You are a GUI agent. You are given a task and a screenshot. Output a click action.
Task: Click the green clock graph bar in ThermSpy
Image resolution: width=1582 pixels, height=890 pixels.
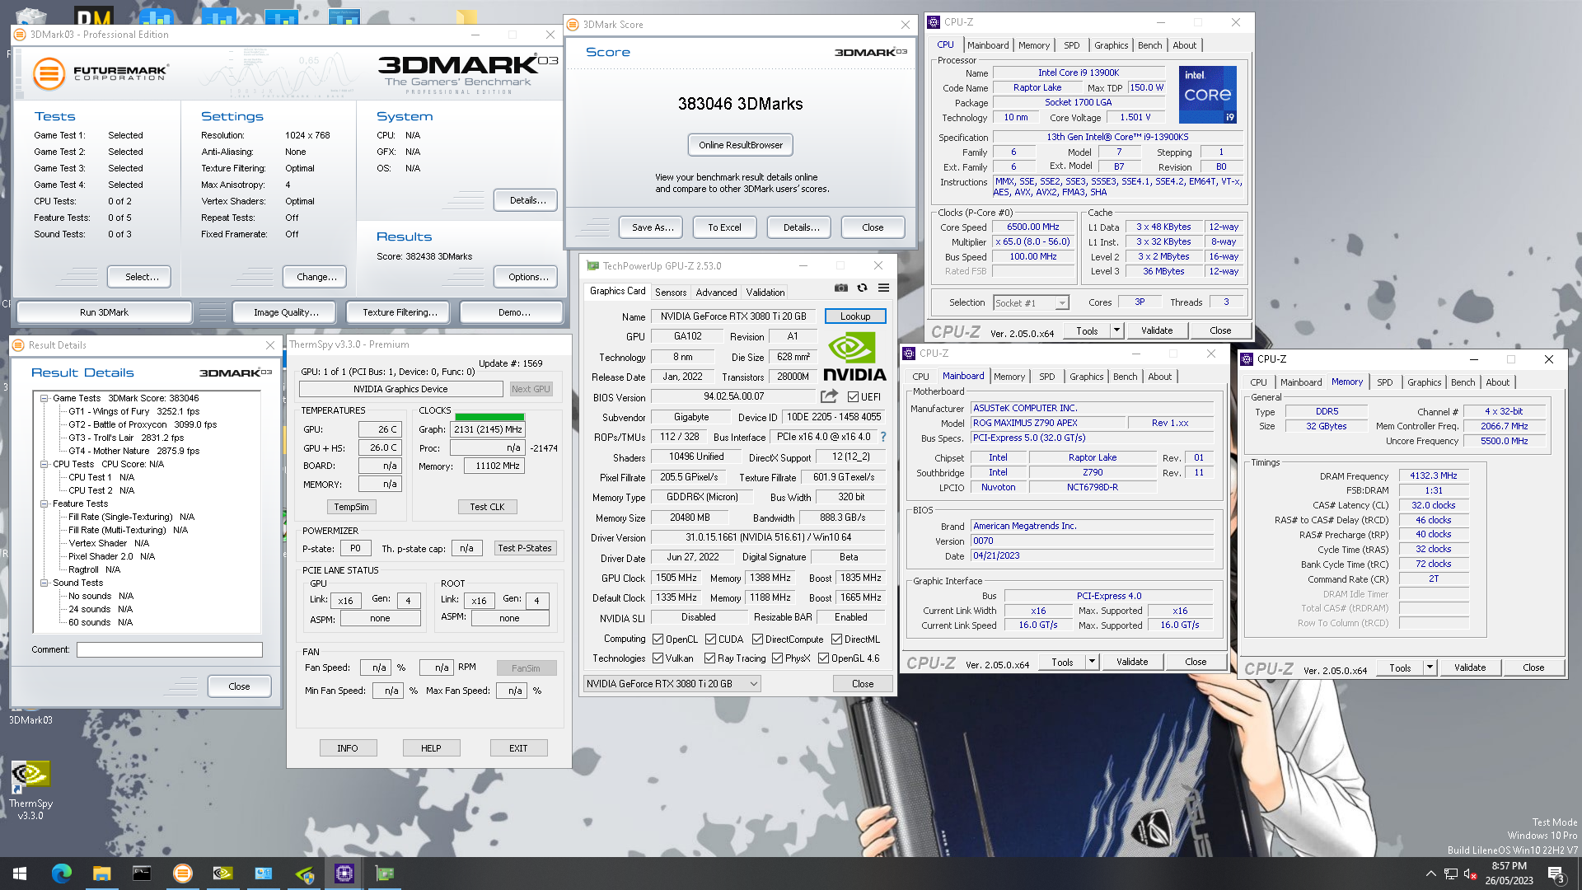489,416
